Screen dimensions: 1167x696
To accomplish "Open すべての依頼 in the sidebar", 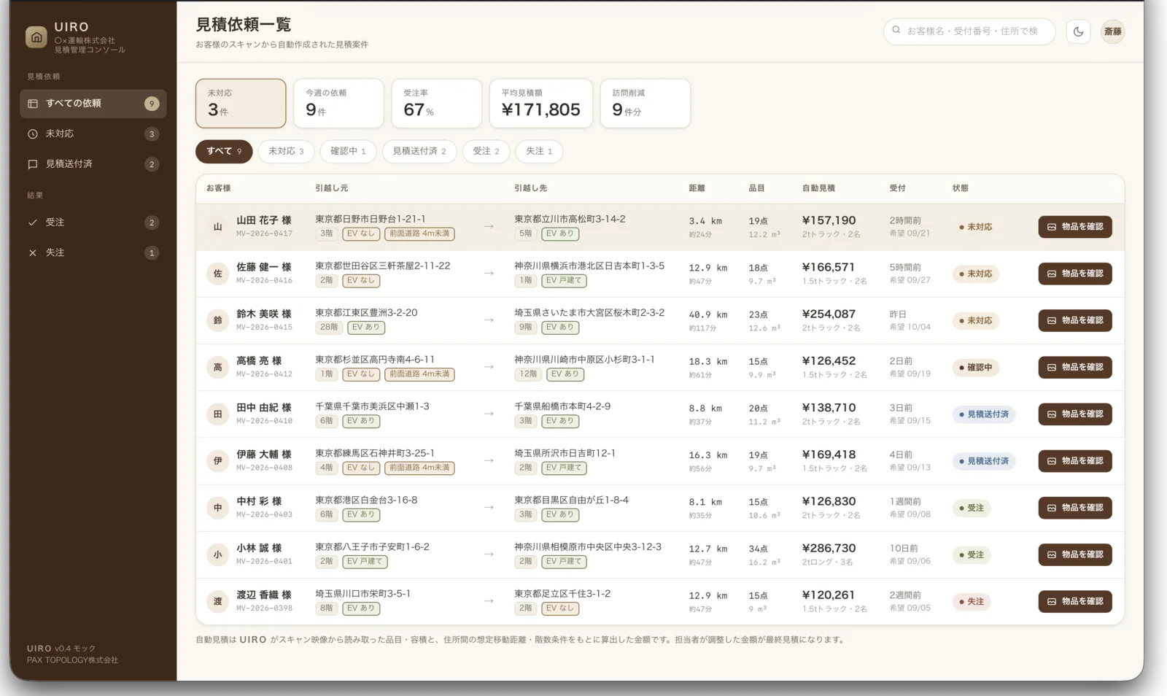I will (x=93, y=104).
